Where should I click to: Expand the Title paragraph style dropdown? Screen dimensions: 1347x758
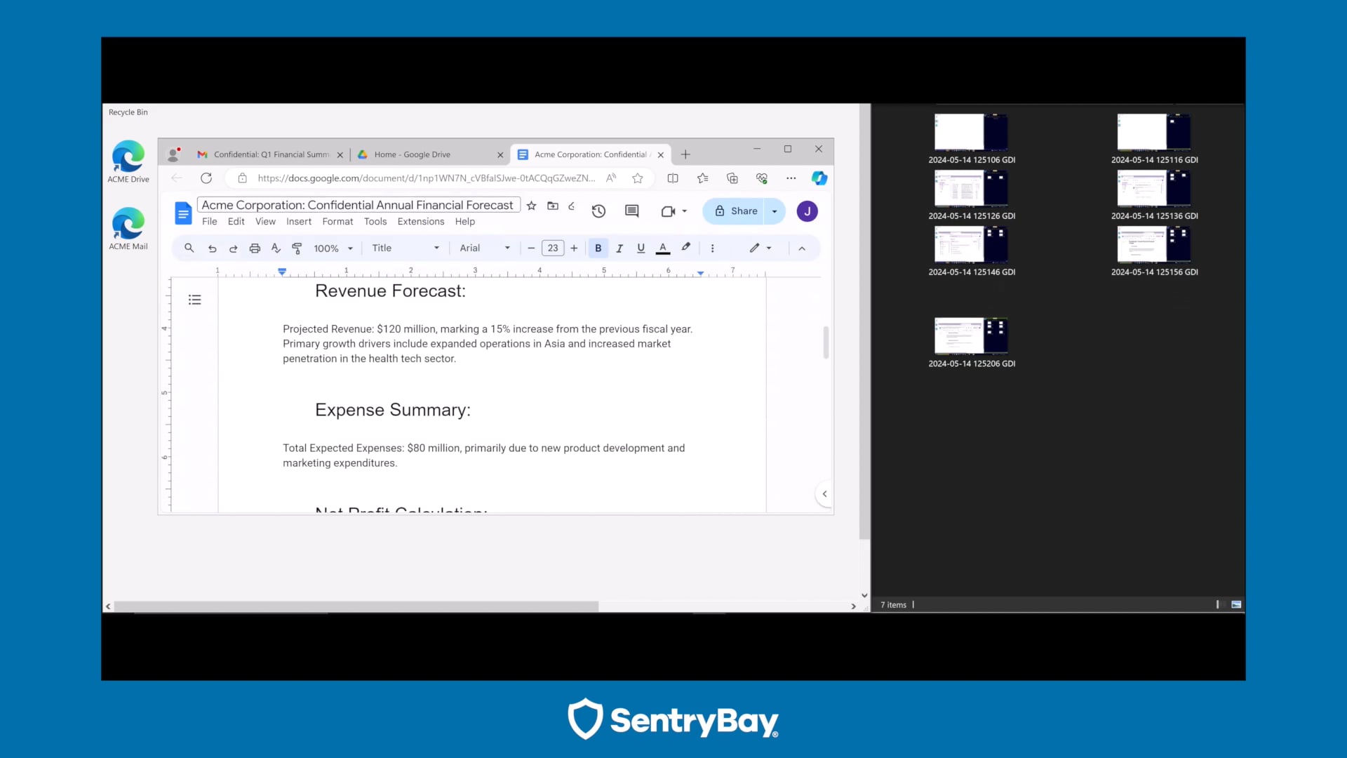pos(406,248)
